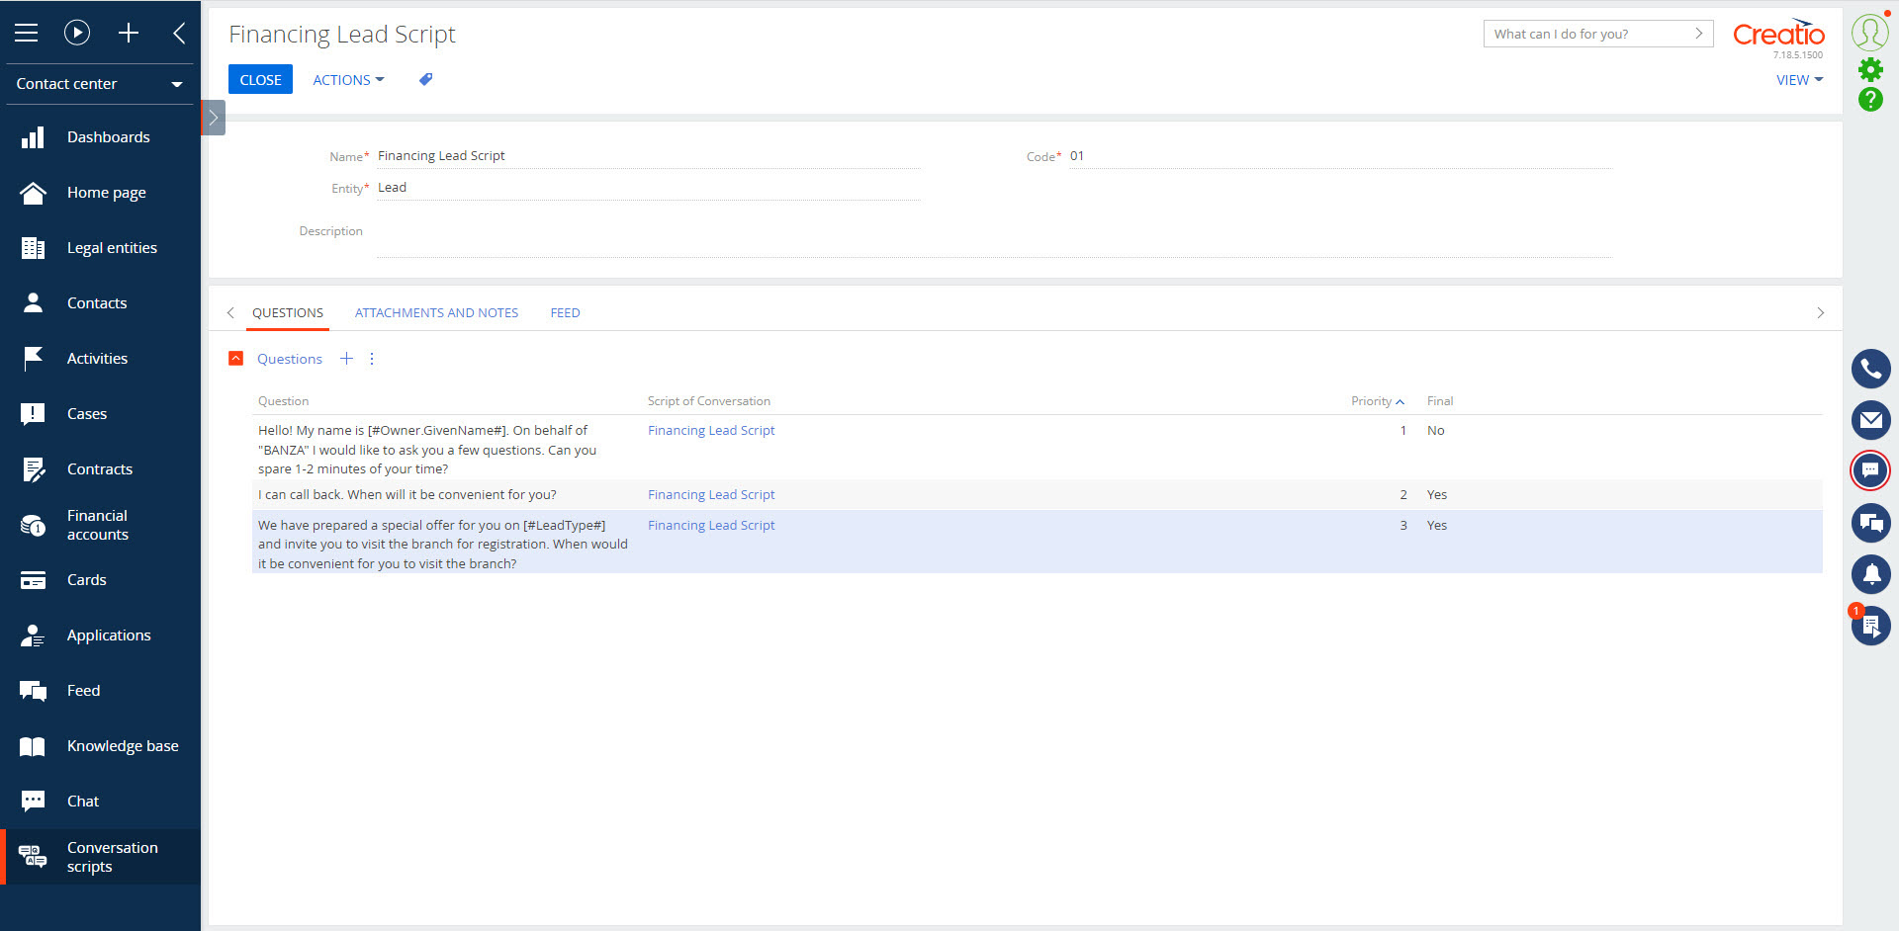Click the Script of Conversation column header
Screen dimensions: 1899x931
(708, 401)
